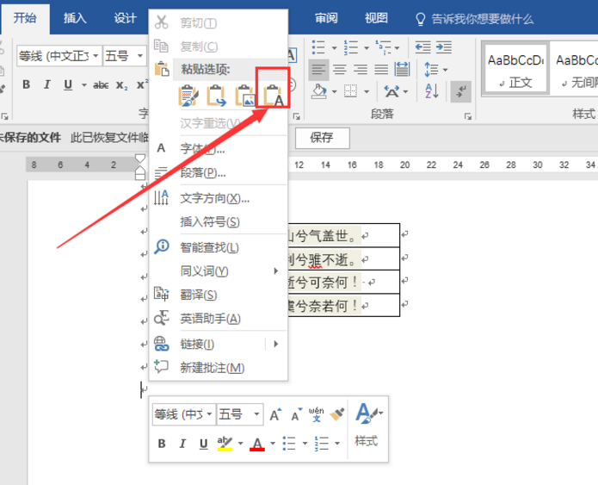Open mini toolbar font size dropdown

click(x=256, y=414)
